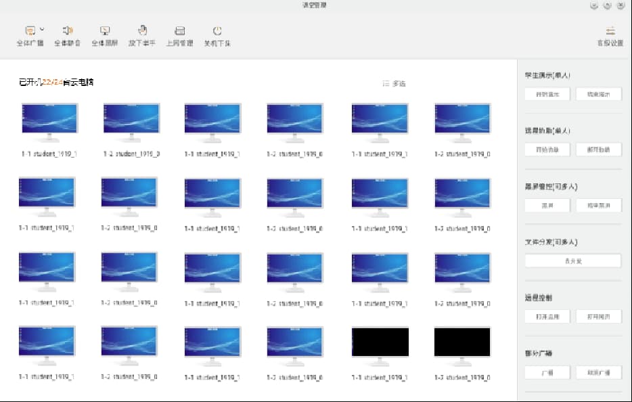Expand the dropdown arrow beside 全体广播

pos(42,29)
